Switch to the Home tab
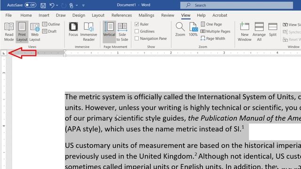This screenshot has height=169, width=301. tap(26, 15)
